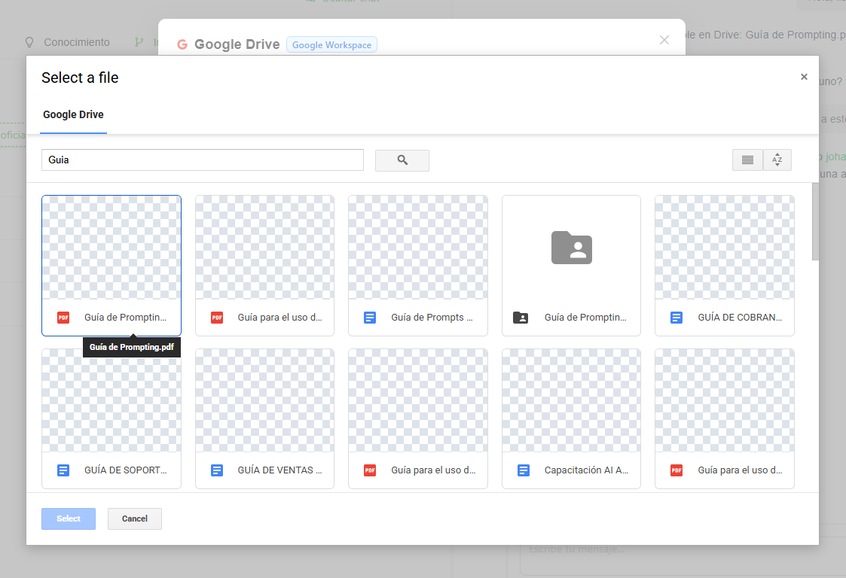Screen dimensions: 846x578
Task: Click the small dark folder icon beside Guía de Promptin
Action: point(521,318)
